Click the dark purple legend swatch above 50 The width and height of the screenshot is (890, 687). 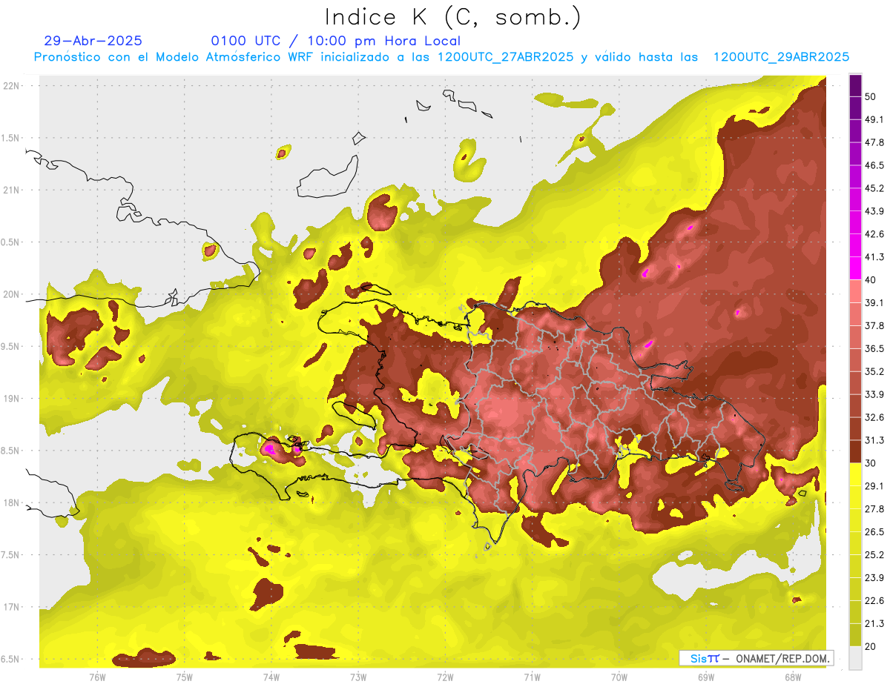click(x=855, y=85)
